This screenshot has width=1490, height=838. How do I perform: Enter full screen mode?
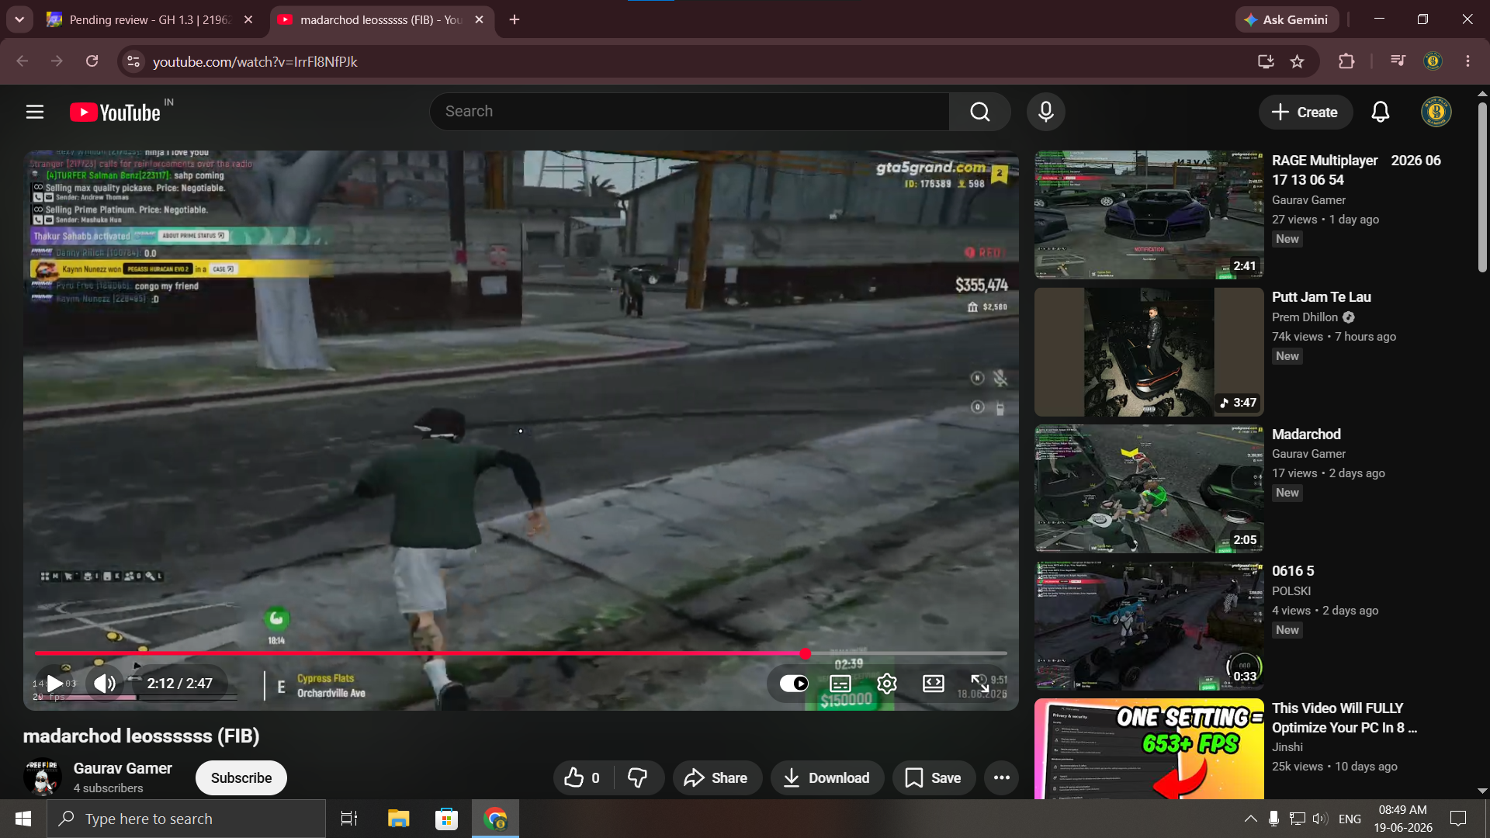(980, 684)
